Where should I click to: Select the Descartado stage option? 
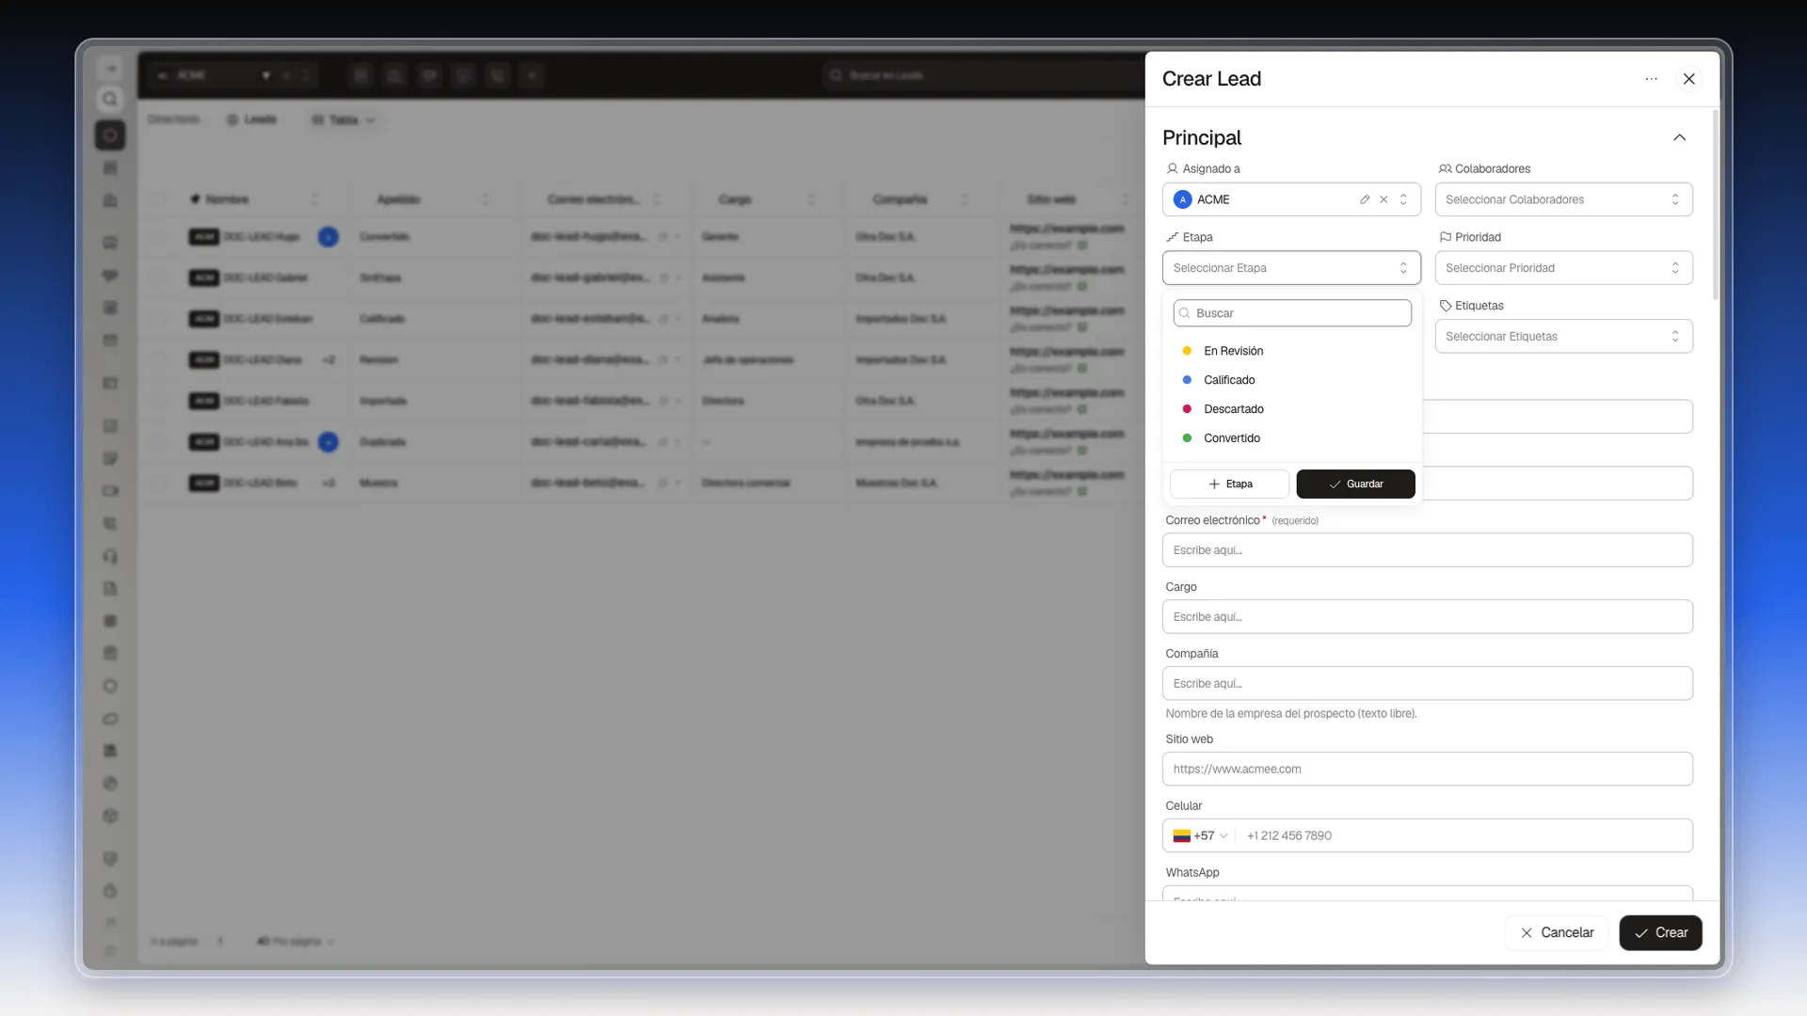1292,409
